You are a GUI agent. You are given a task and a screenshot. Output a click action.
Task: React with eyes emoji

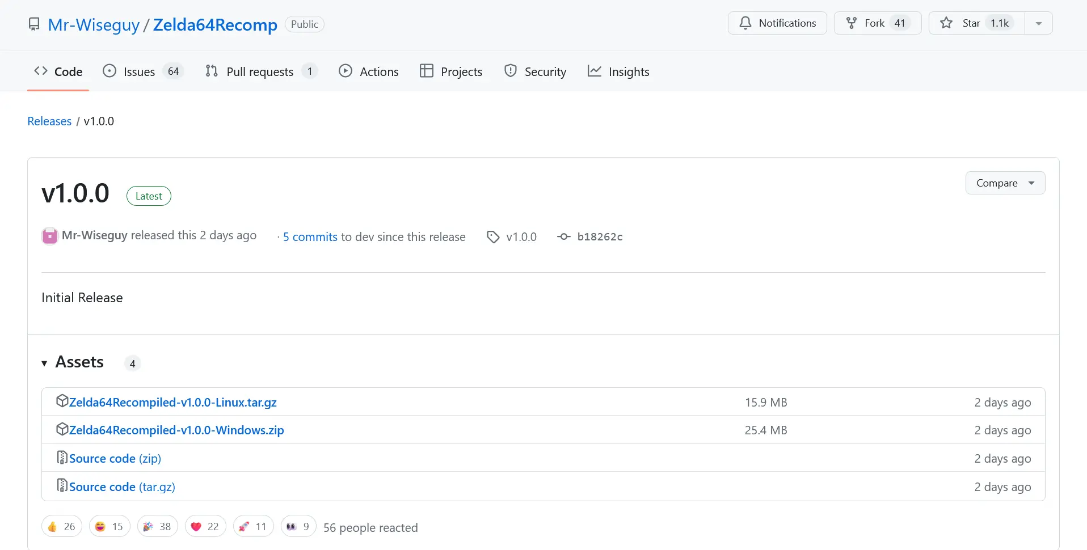(x=298, y=527)
